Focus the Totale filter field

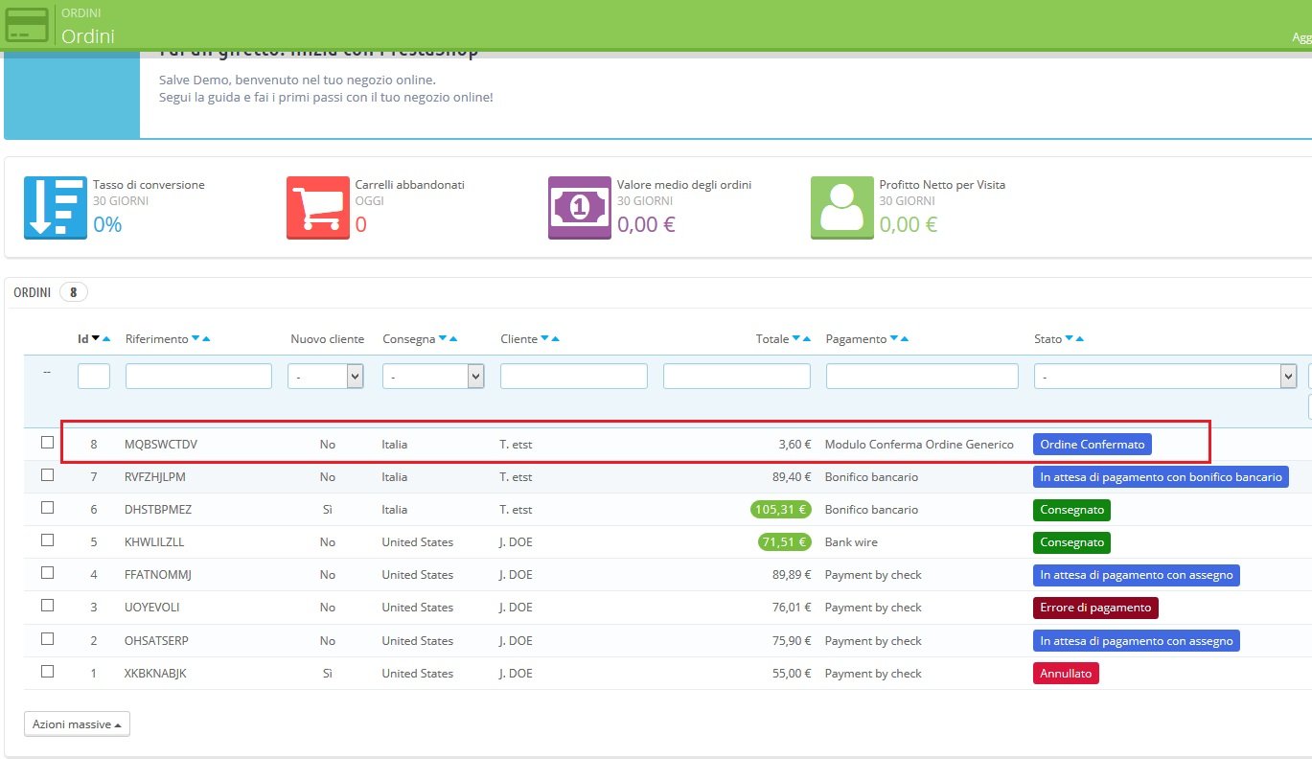[x=737, y=377]
